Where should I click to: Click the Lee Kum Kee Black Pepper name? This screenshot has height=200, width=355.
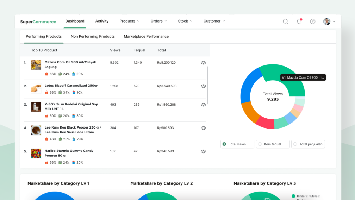click(73, 130)
